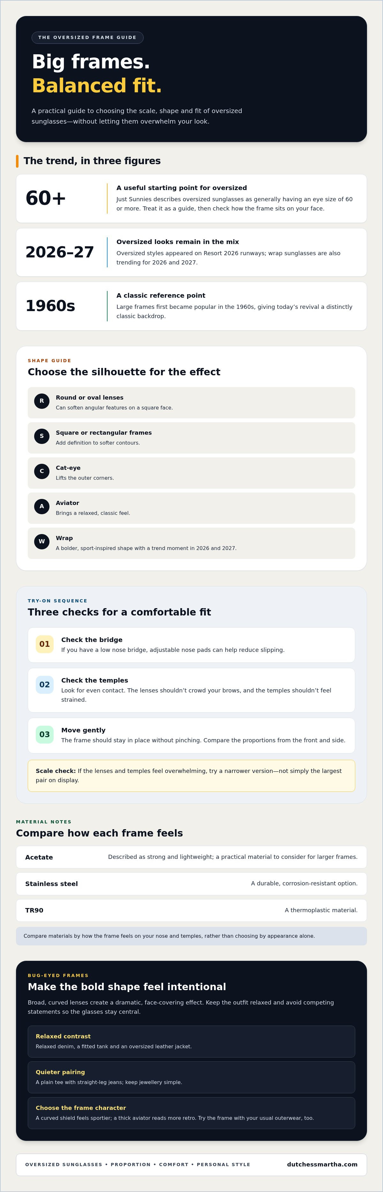The height and width of the screenshot is (1192, 383).
Task: Open the dutchessmartha.com link
Action: 322,1165
